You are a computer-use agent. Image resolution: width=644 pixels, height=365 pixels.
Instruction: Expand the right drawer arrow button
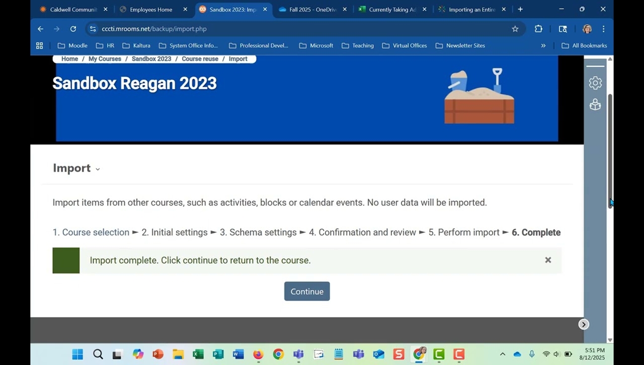(x=584, y=325)
